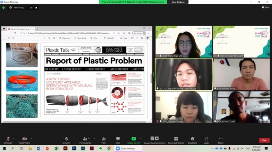Open Chrome from the taskbar
The width and height of the screenshot is (272, 152).
point(109,148)
